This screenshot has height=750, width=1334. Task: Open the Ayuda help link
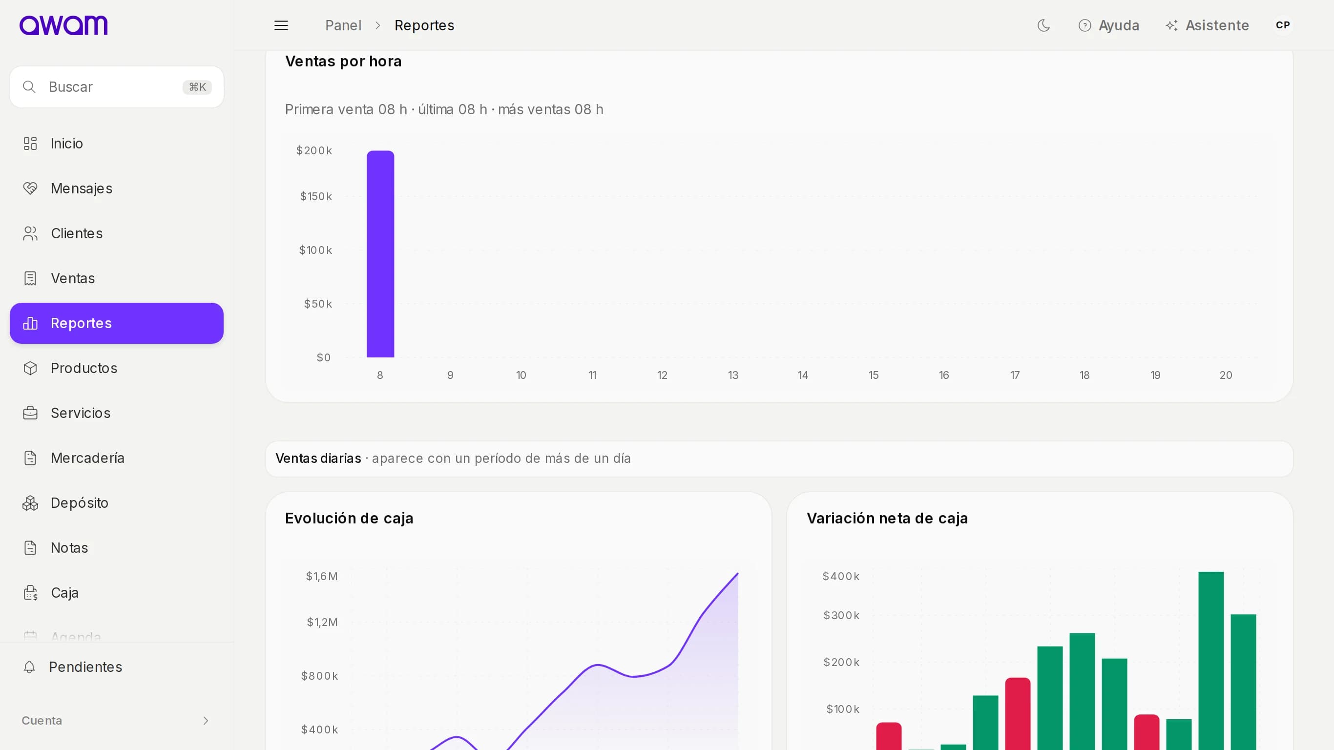(x=1109, y=25)
